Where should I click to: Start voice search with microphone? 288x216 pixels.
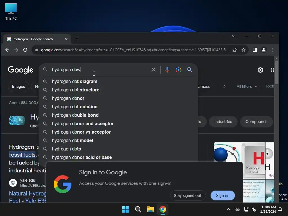click(x=167, y=70)
